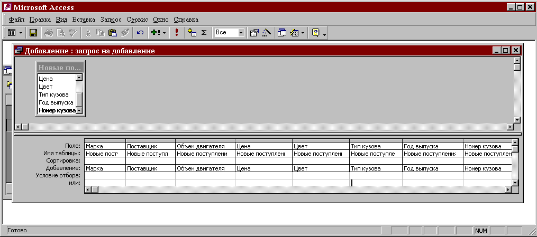Select Год выпуска in the table field list
537x237 pixels.
[x=57, y=102]
